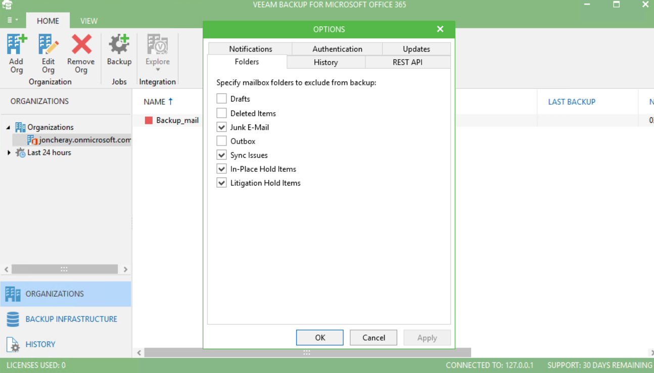Click the History navigation pane icon

click(13, 344)
